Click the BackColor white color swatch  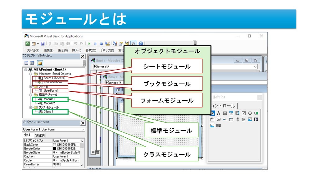coord(54,145)
